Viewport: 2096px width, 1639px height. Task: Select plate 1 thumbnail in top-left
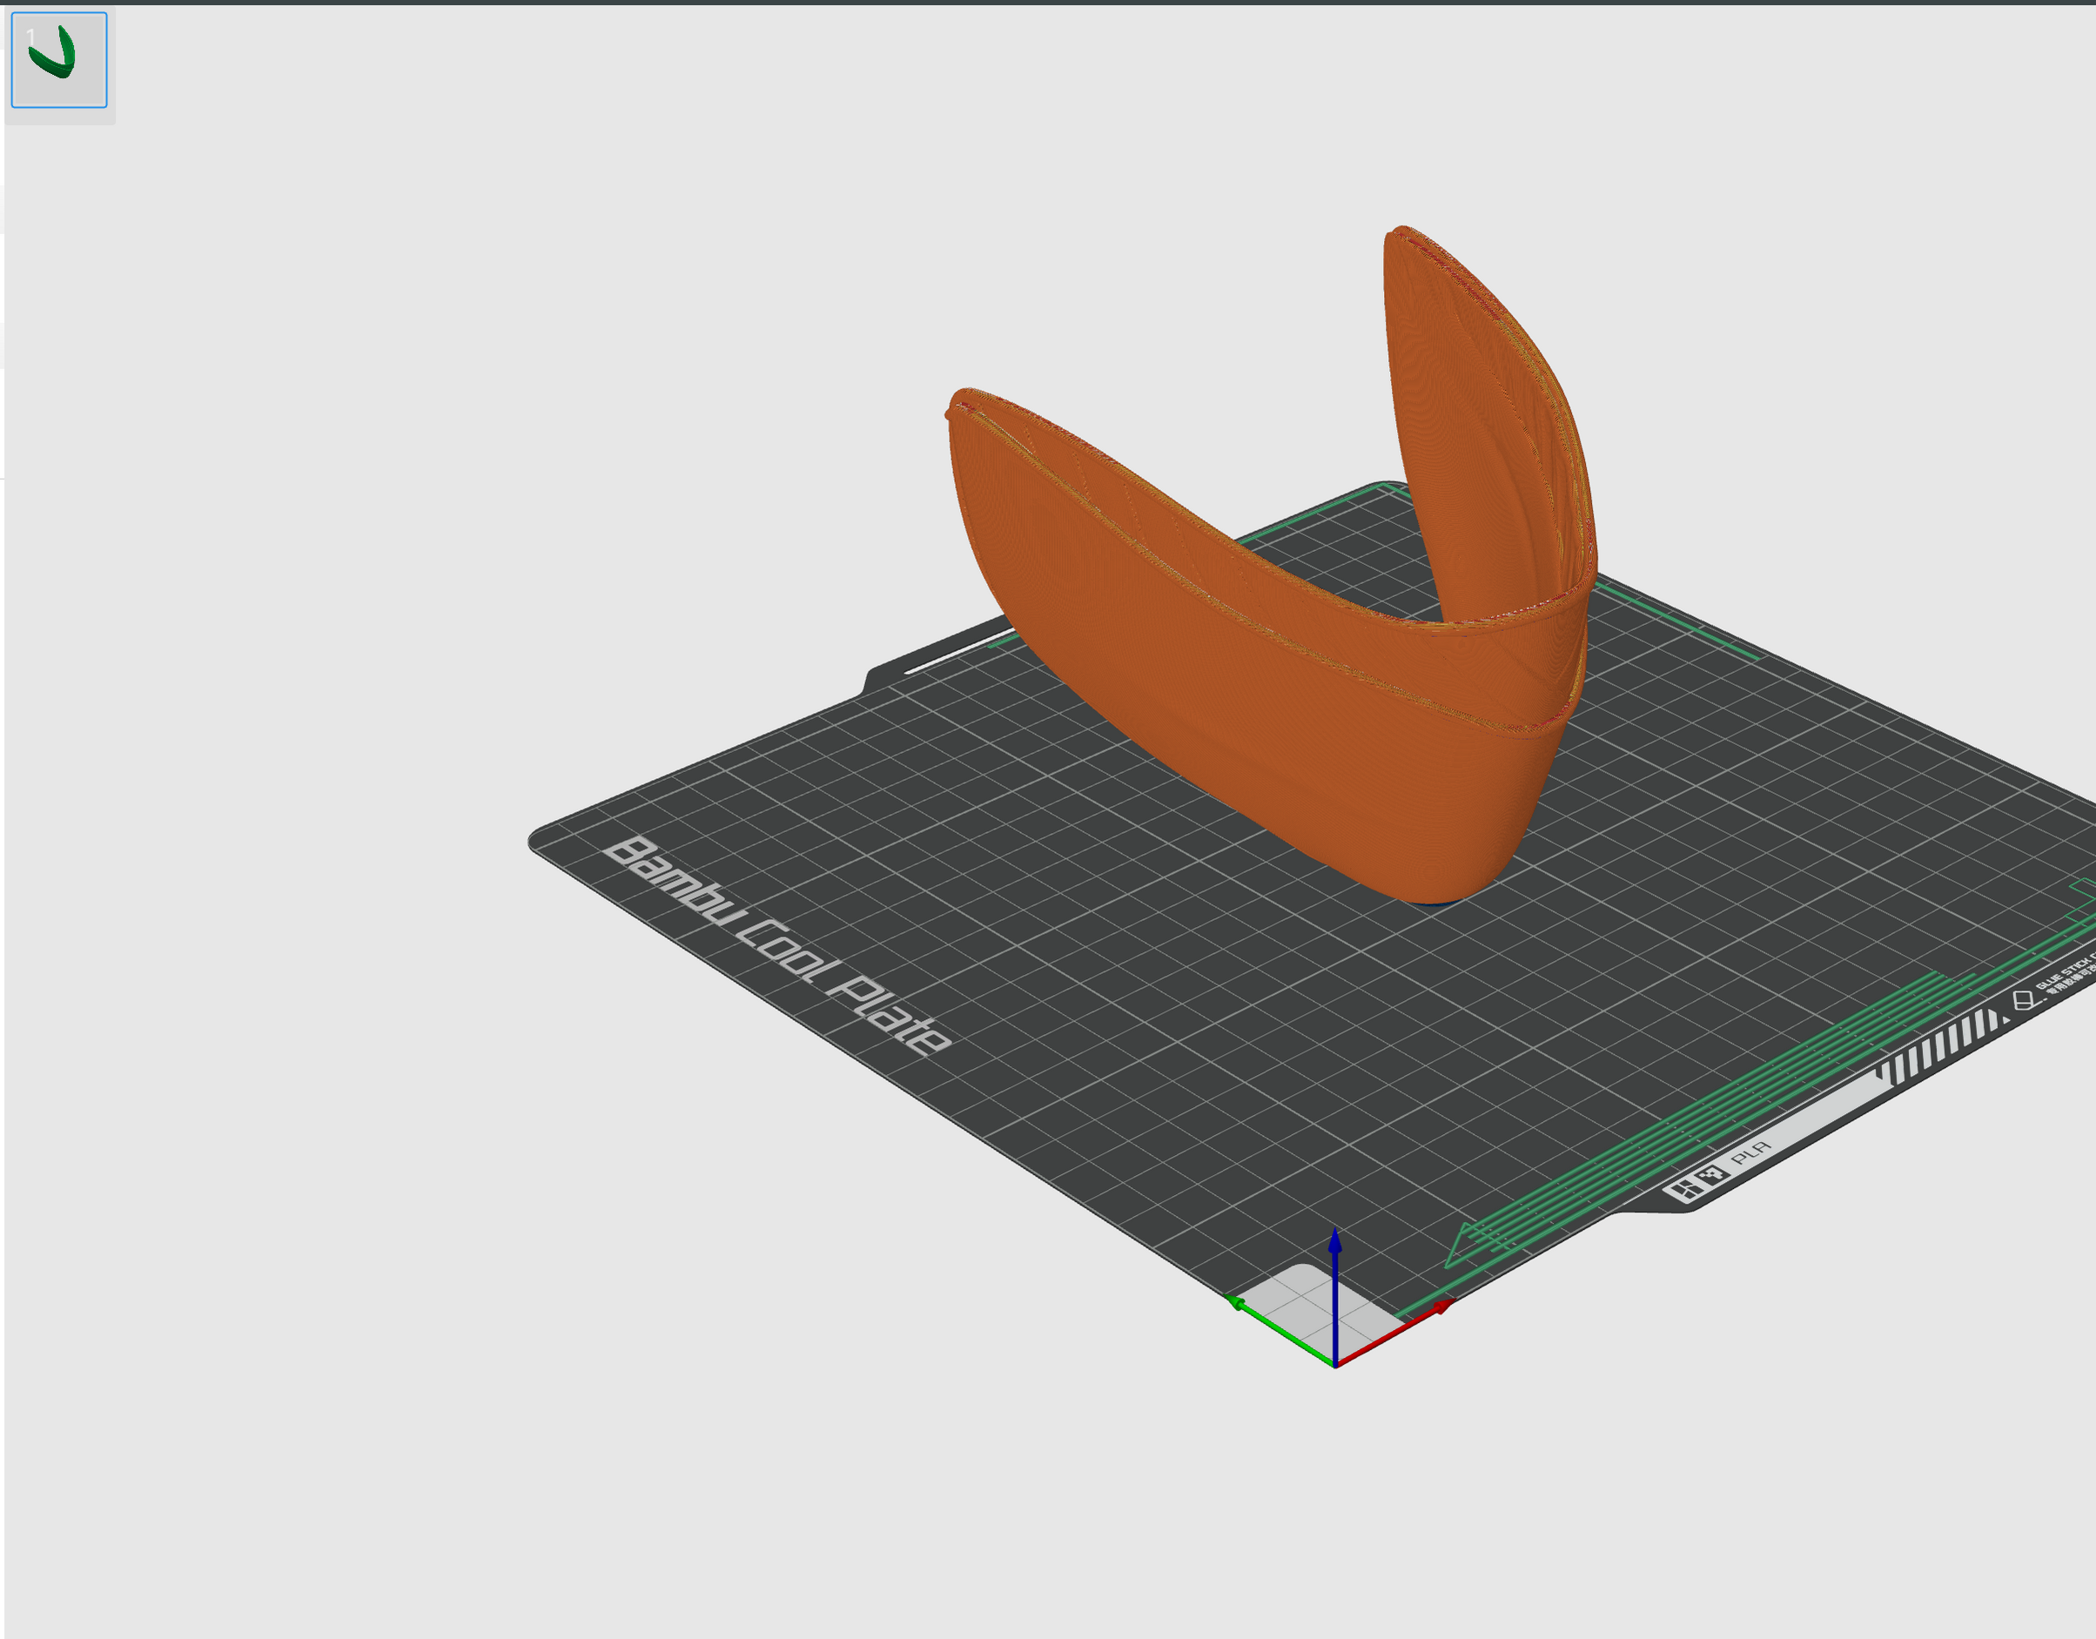click(x=58, y=59)
